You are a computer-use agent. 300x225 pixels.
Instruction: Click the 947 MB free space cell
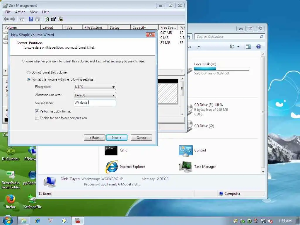tap(166, 33)
